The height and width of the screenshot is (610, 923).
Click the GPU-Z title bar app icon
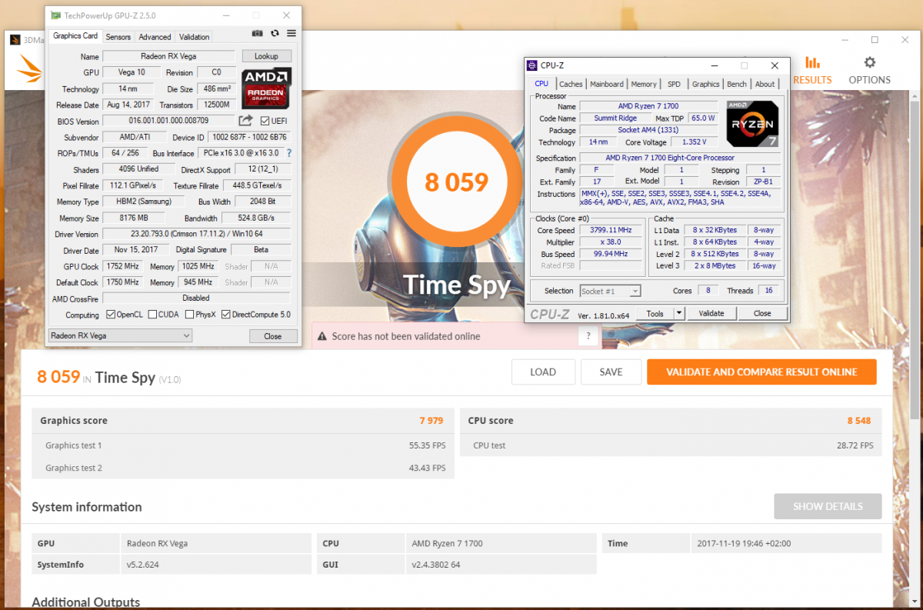coord(55,15)
